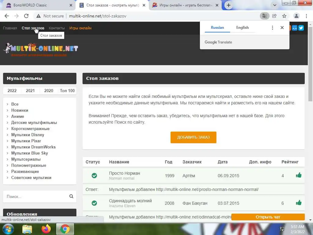Open File Explorer from taskbar

tap(27, 229)
